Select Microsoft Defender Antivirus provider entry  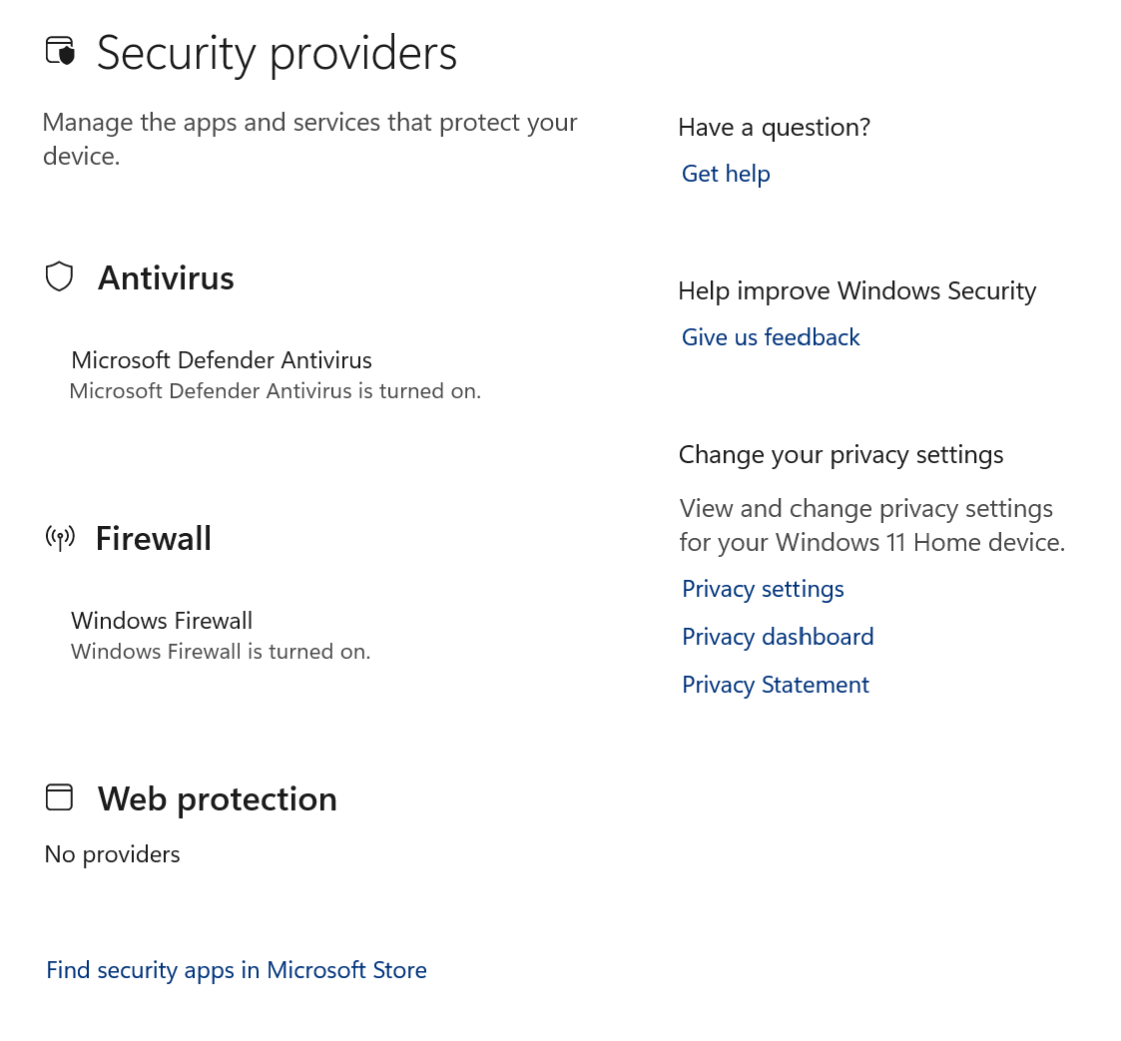coord(222,360)
